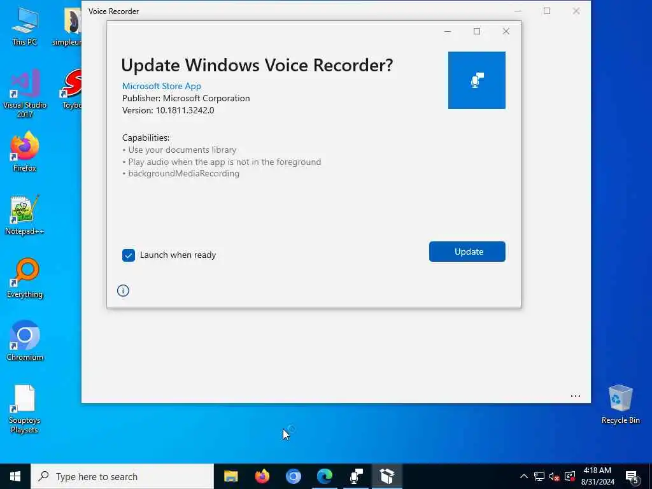Show hidden system tray icons
The image size is (652, 489).
(524, 476)
